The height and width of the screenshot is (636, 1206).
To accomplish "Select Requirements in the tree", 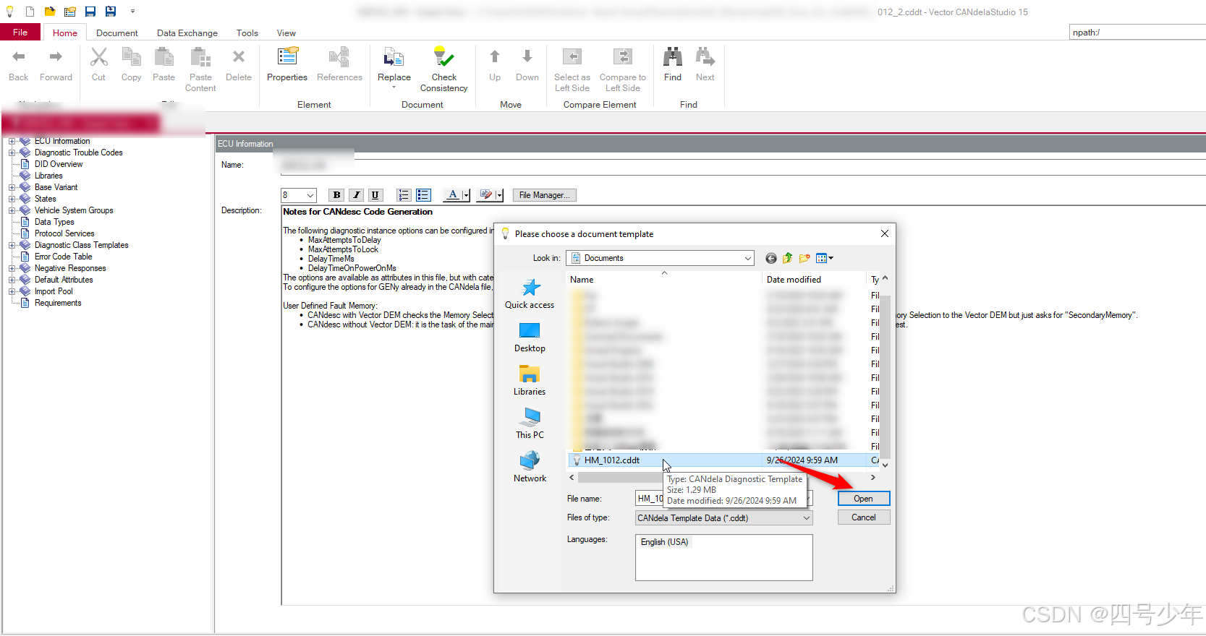I will tap(58, 303).
